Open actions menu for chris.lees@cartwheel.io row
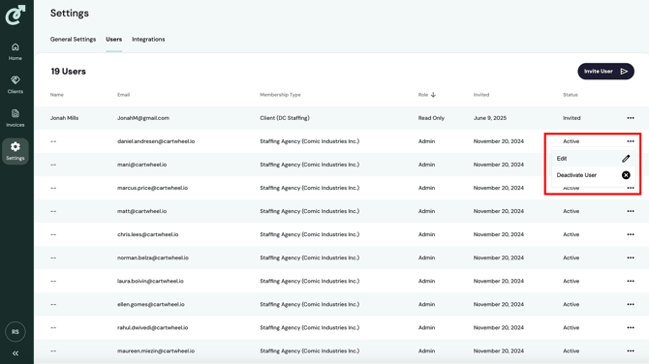 click(x=631, y=234)
